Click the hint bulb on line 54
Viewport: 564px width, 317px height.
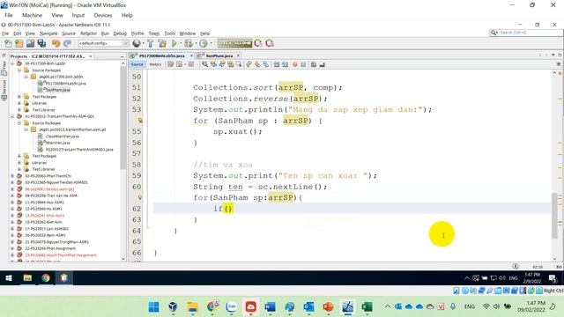140,121
